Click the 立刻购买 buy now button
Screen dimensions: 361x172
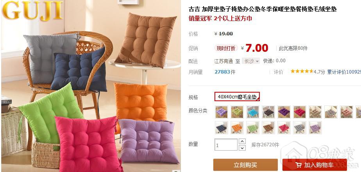coord(245,165)
